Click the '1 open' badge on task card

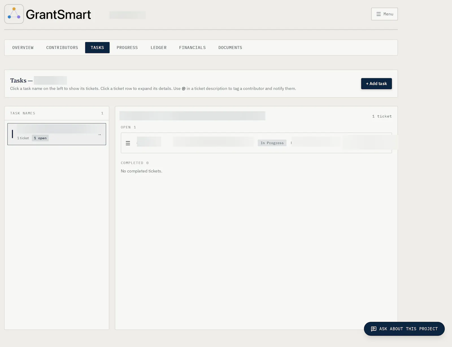tap(40, 138)
